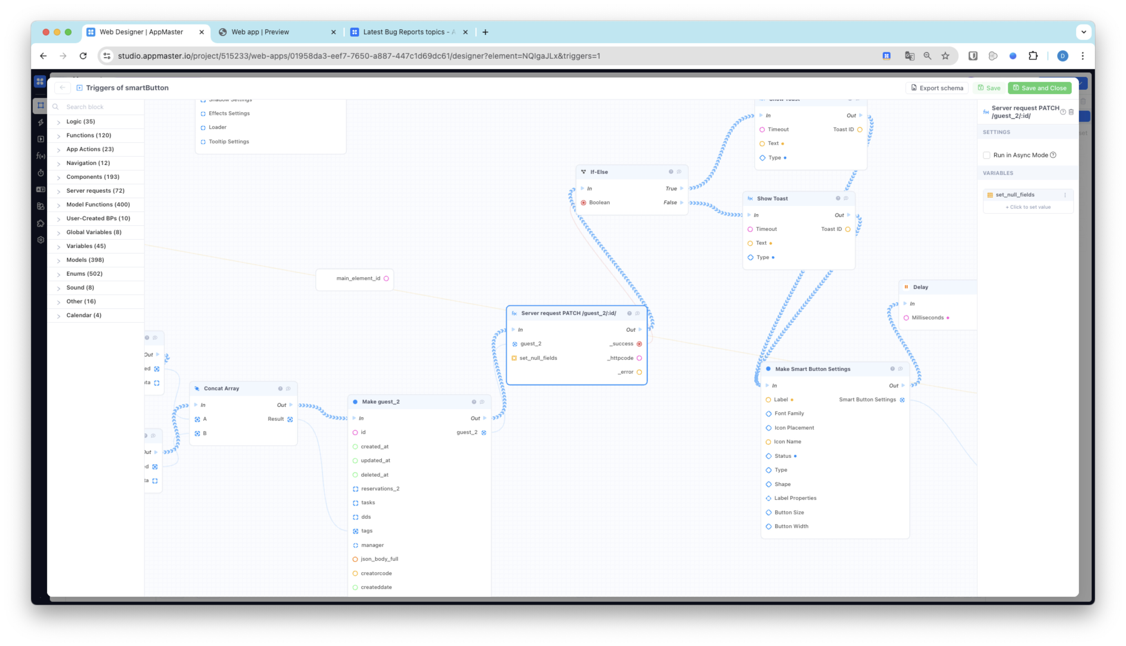Click the Chrome translate page icon

point(909,56)
